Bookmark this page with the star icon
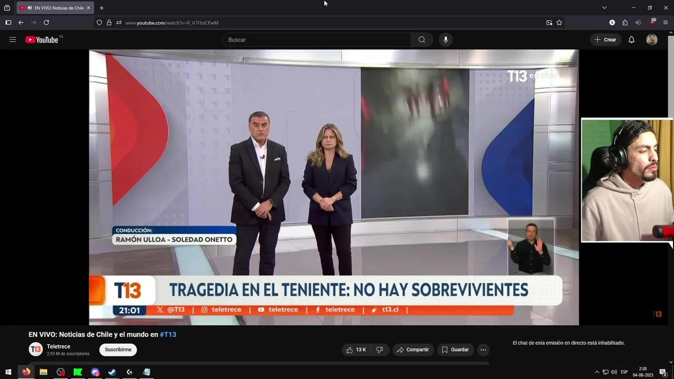This screenshot has width=674, height=379. tap(559, 23)
